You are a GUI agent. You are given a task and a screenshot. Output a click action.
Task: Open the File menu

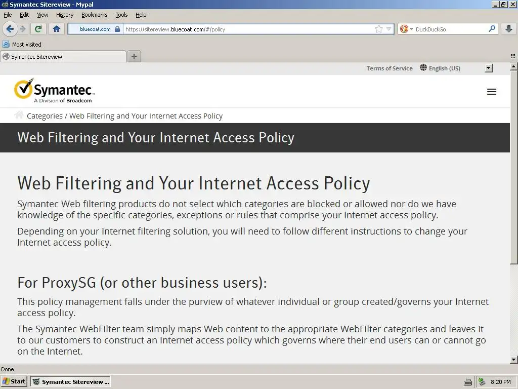[x=8, y=15]
